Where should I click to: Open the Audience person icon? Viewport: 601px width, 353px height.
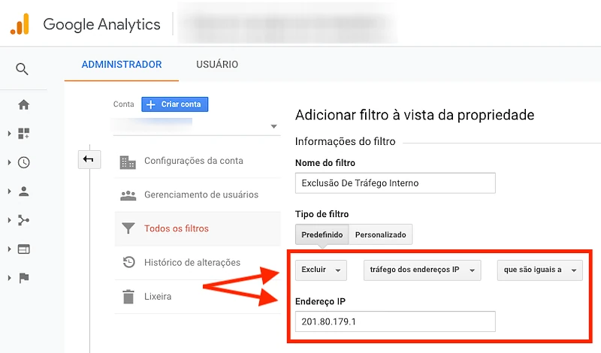tap(24, 192)
